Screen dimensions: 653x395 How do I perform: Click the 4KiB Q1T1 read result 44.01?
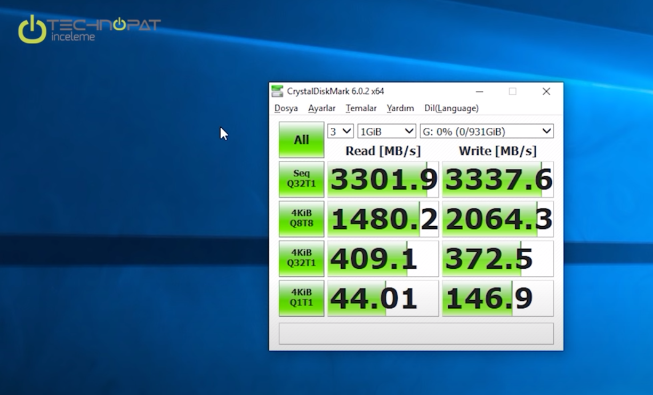coord(383,298)
